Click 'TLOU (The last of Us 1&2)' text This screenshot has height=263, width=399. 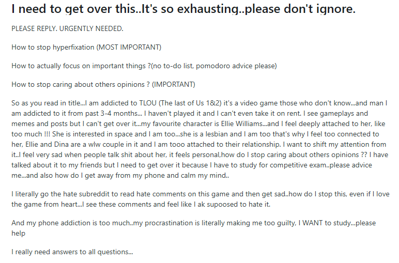coord(180,103)
